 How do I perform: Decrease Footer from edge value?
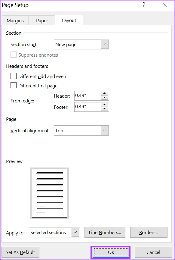pos(104,109)
